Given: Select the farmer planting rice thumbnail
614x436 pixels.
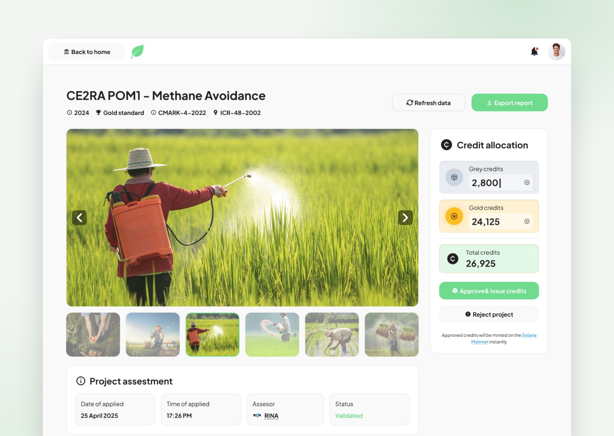Looking at the screenshot, I should (332, 335).
